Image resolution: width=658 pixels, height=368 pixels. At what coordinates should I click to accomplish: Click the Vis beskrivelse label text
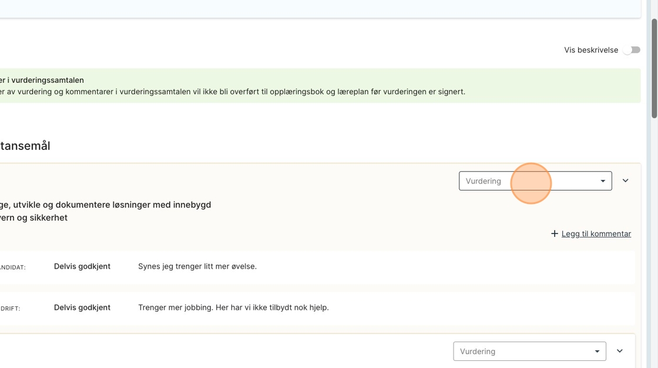[591, 50]
